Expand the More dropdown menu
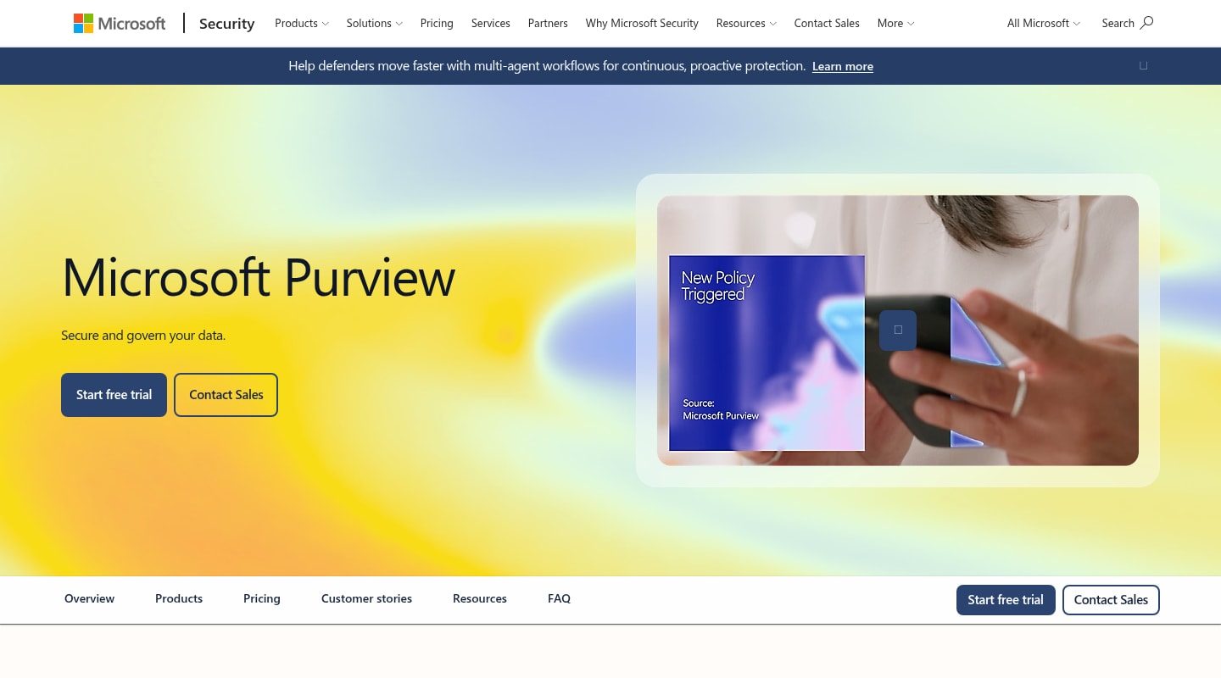This screenshot has height=678, width=1221. [895, 23]
